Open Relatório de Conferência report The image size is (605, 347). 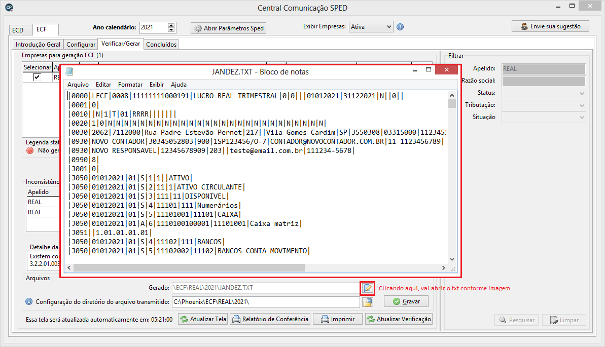270,319
